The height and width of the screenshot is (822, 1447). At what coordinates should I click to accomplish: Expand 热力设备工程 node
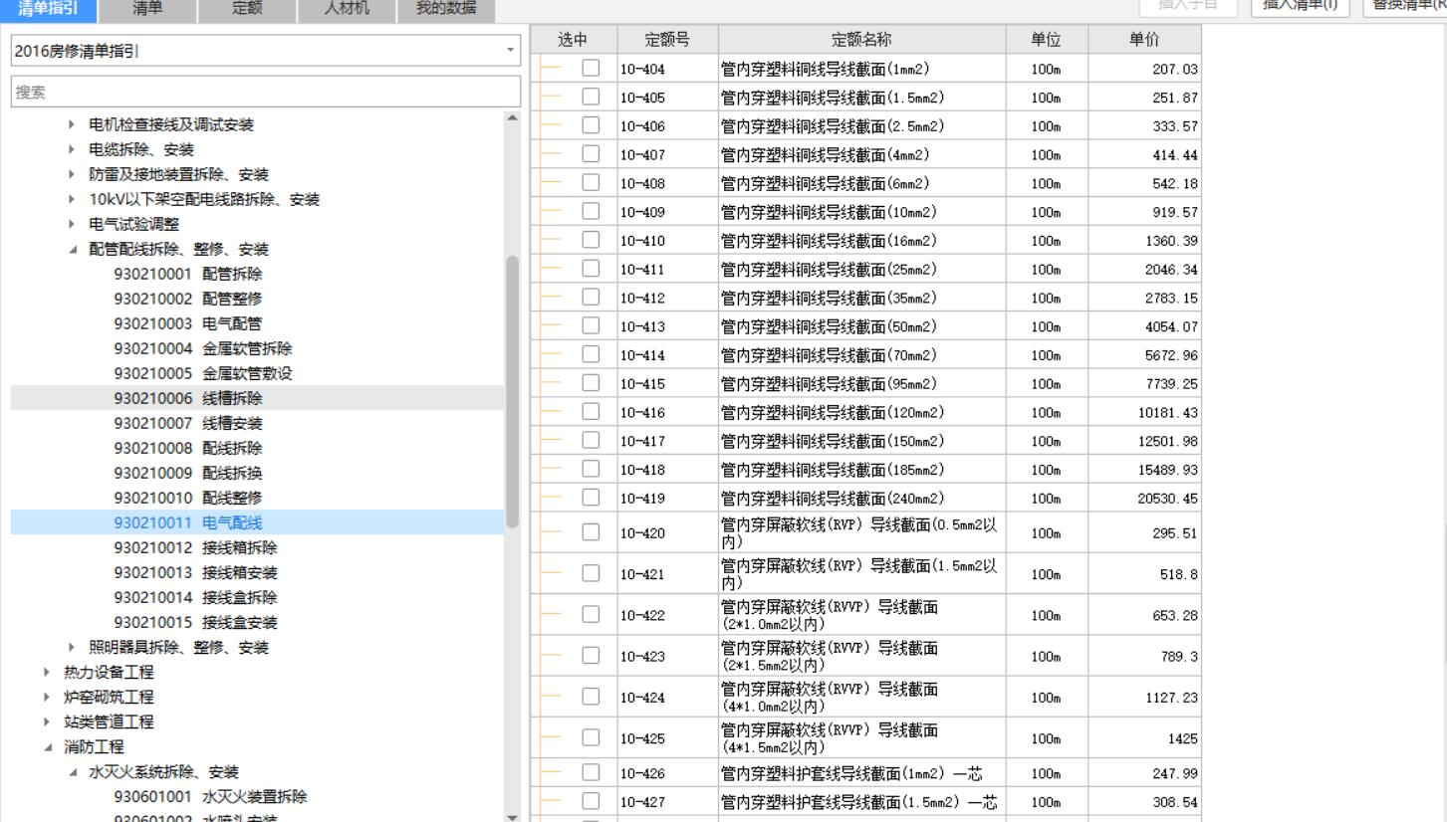(x=47, y=672)
